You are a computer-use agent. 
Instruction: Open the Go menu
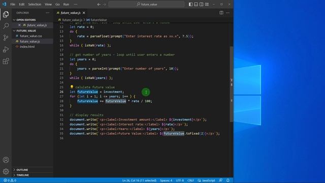tap(57, 5)
